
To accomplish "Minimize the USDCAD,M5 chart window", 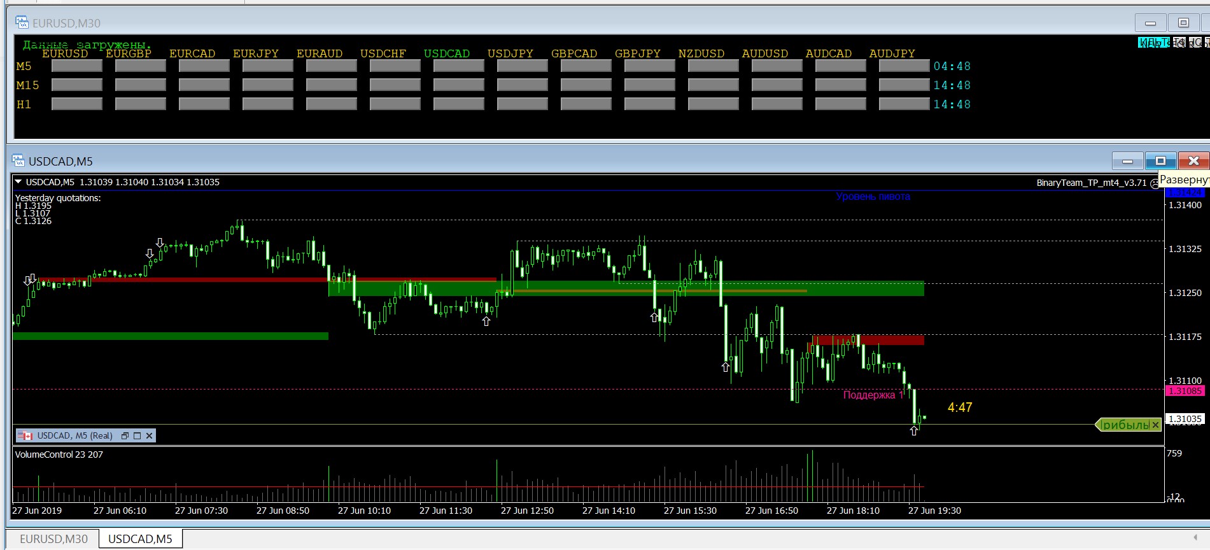I will (1127, 161).
